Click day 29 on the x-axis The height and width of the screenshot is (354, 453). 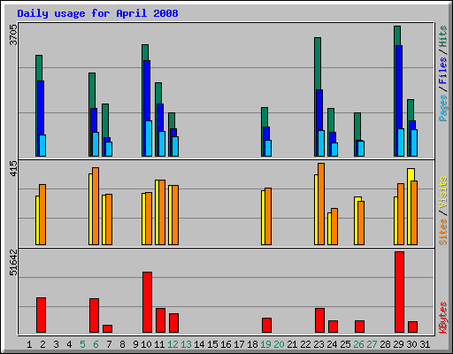click(398, 344)
